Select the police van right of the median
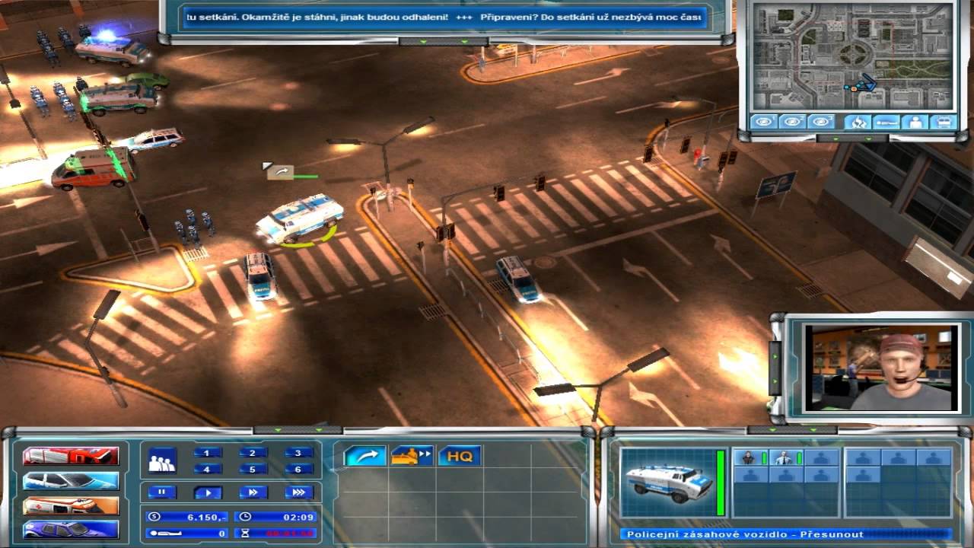This screenshot has width=974, height=548. pos(518,278)
